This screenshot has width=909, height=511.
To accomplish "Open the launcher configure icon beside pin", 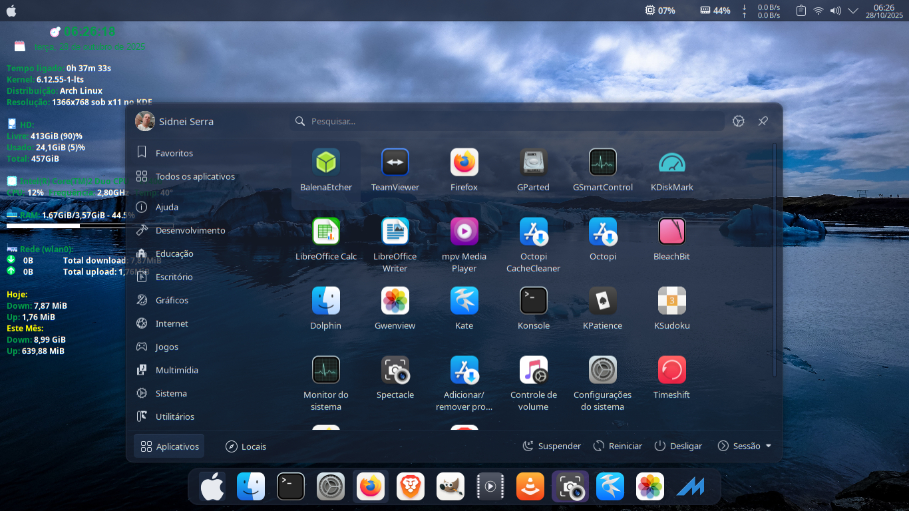I will (x=739, y=121).
